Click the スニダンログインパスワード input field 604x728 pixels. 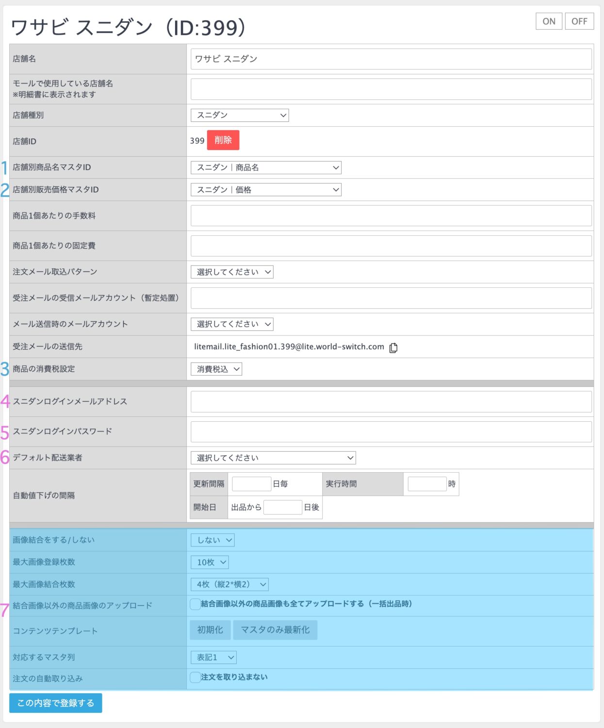click(391, 432)
